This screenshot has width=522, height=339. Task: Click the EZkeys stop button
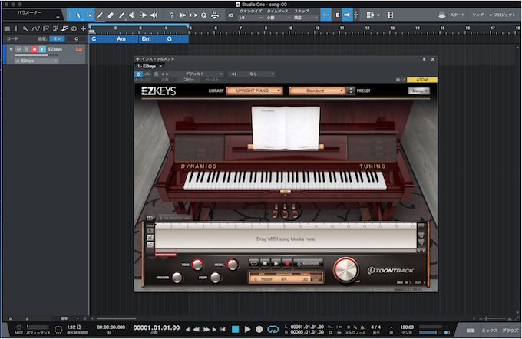point(265,263)
